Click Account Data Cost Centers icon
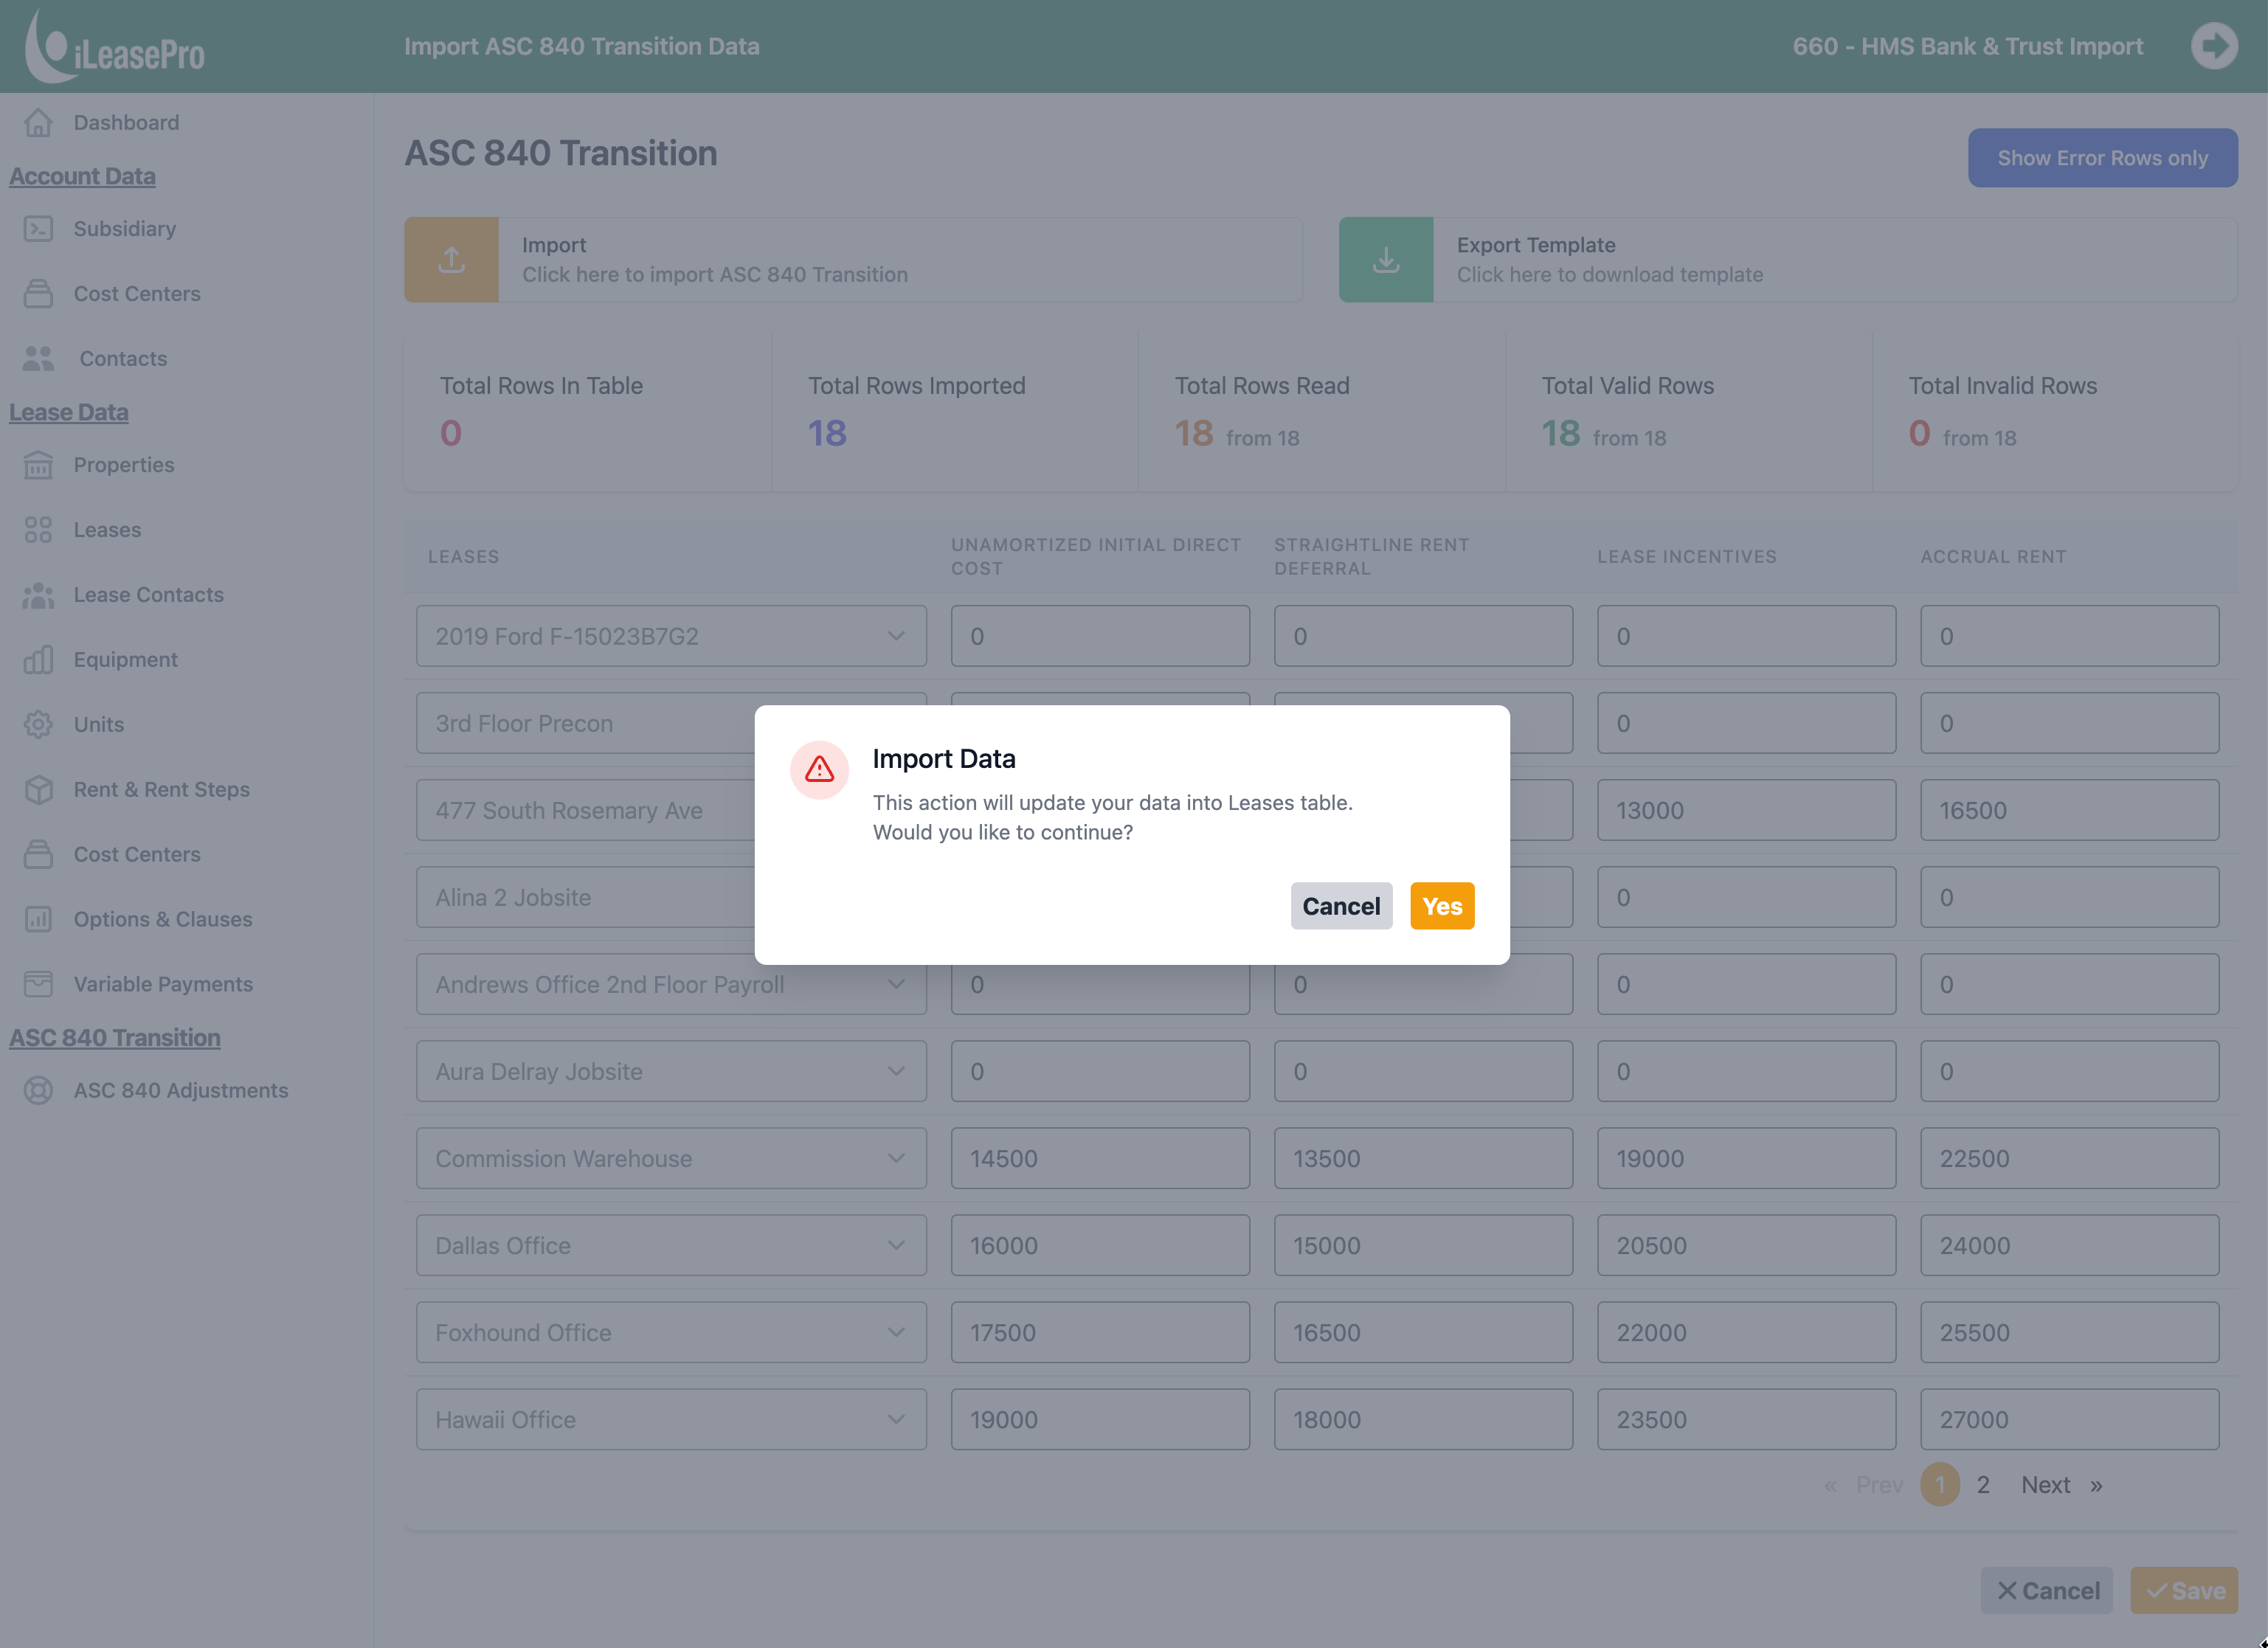The image size is (2268, 1648). (x=38, y=294)
